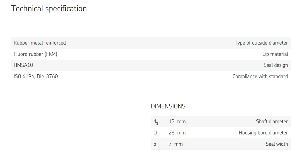Select the Fluoro rubber (FKM) value
The width and height of the screenshot is (305, 161).
pyautogui.click(x=35, y=54)
